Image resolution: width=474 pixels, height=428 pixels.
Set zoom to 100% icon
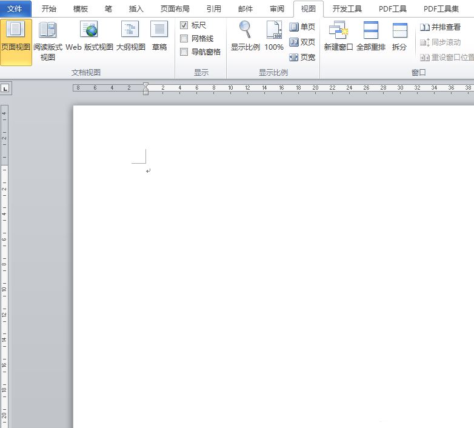[274, 36]
